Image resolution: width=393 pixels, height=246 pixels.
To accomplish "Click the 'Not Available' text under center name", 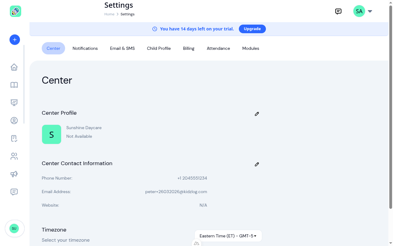I will [x=79, y=136].
